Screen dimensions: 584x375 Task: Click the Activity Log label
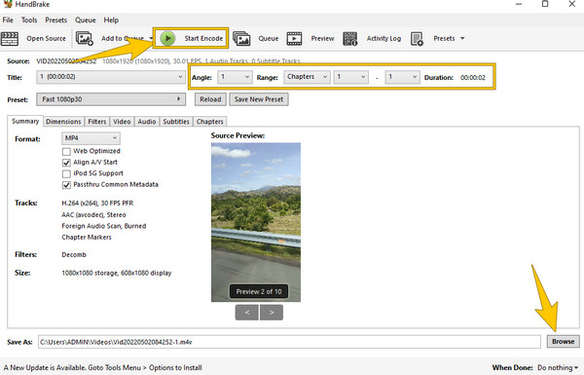click(383, 38)
